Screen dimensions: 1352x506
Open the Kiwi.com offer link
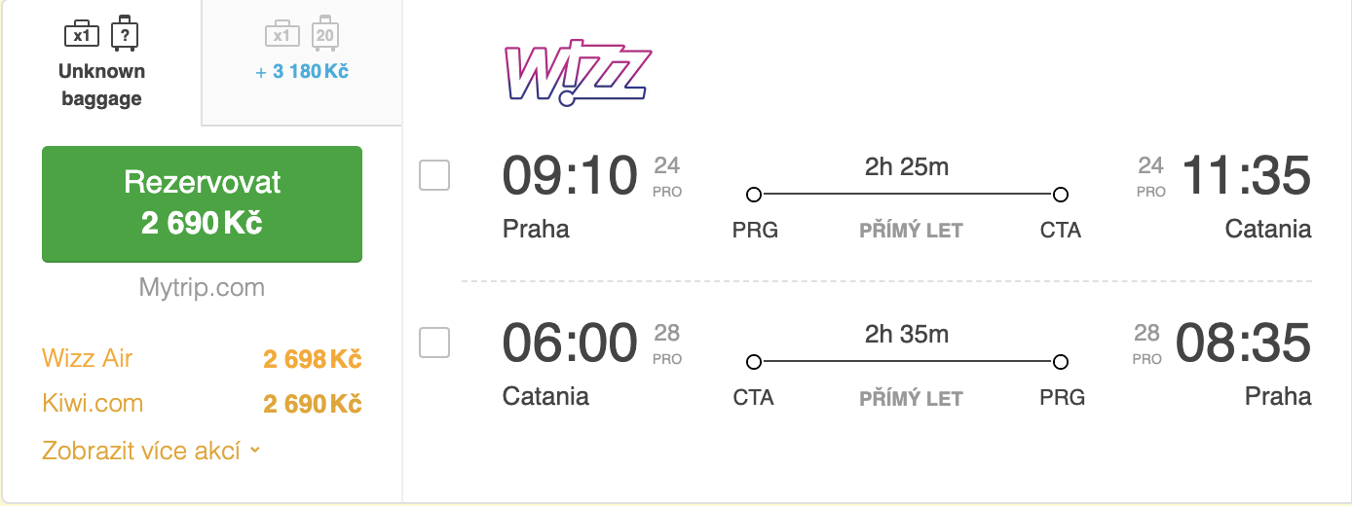93,403
